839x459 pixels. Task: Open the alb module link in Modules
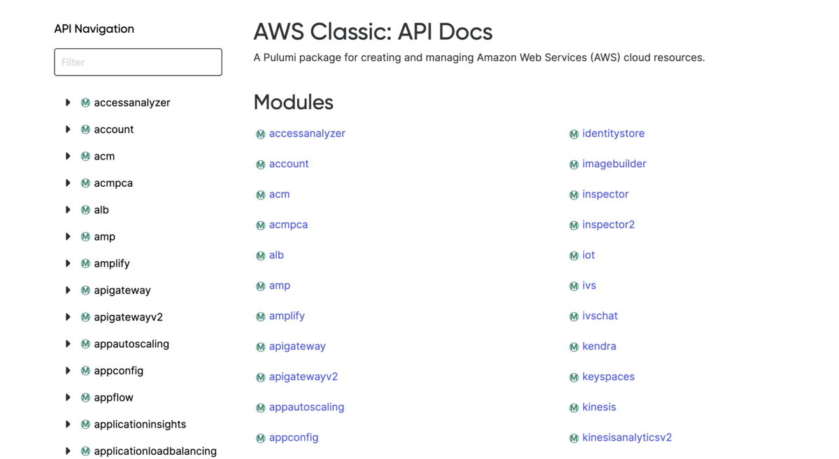(276, 255)
